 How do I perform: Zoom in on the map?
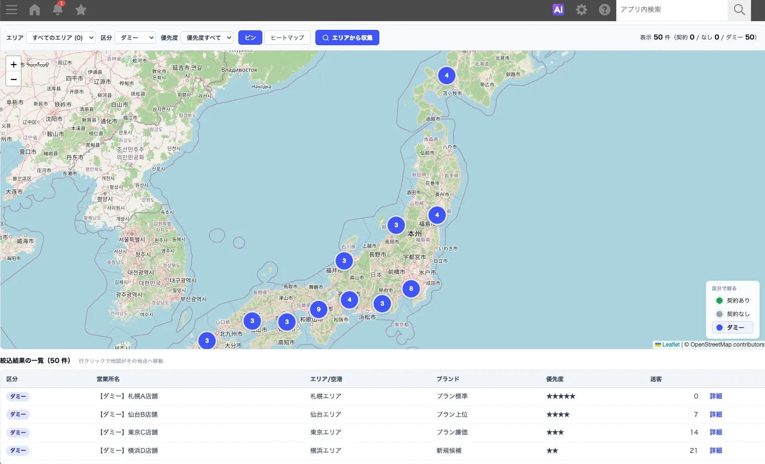pyautogui.click(x=13, y=64)
